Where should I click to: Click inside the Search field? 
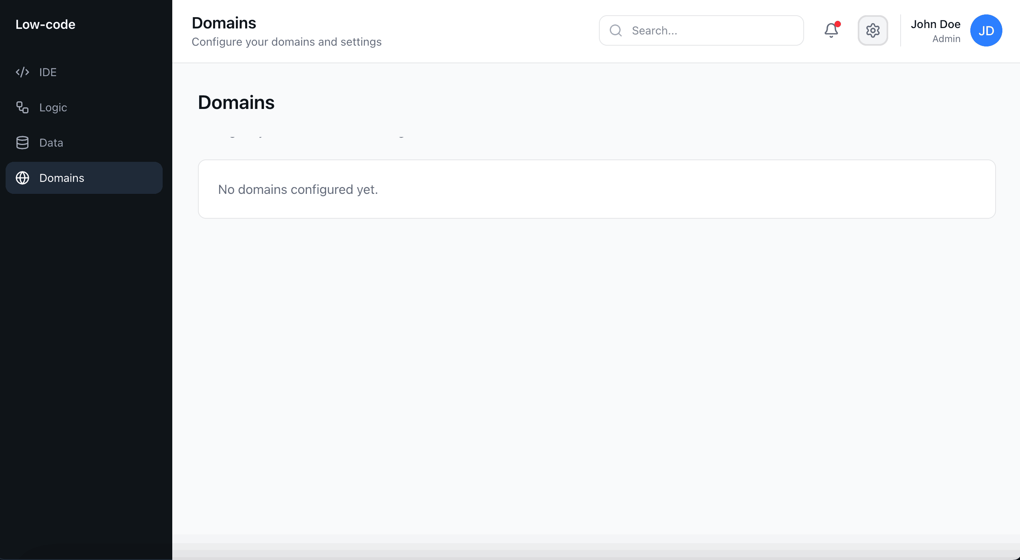pos(701,30)
